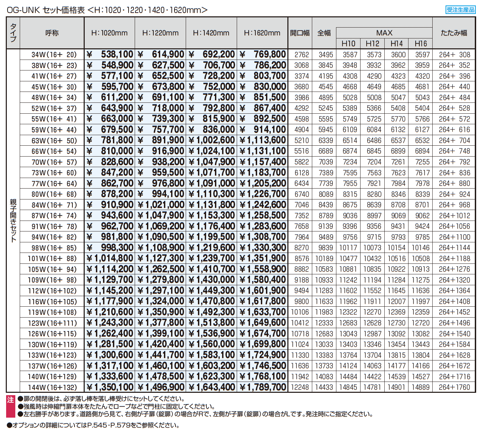Select opening width 12248
The image size is (485, 435).
coord(300,387)
